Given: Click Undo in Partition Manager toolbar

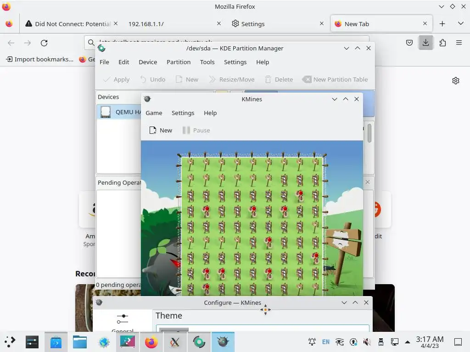Looking at the screenshot, I should point(153,79).
